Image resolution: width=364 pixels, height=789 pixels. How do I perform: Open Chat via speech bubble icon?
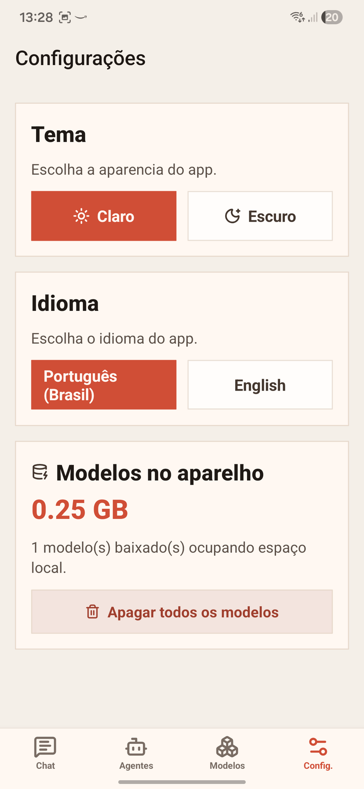point(45,747)
